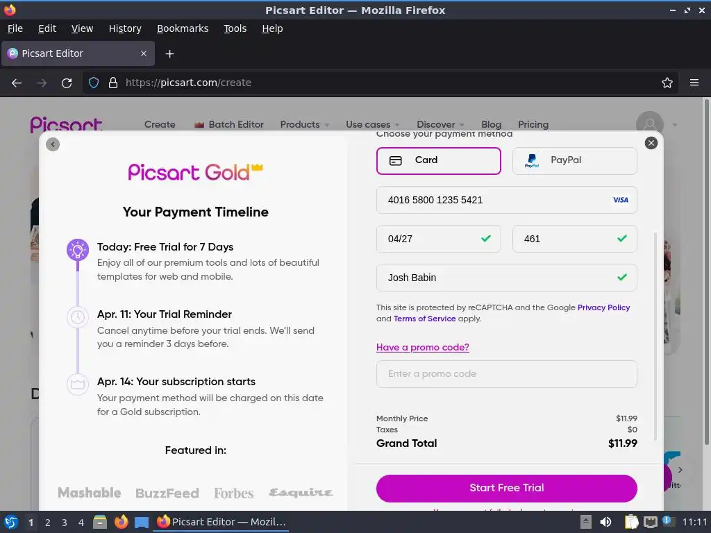Click the page vertical scrollbar
Screen dimensions: 711x533
point(706,272)
